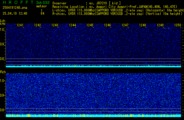
Task: Click the 1250 time marker
Action: coord(178,25)
